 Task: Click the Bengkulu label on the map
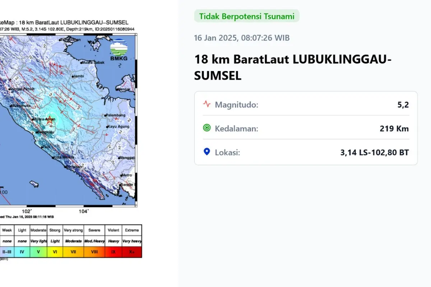pos(46,132)
